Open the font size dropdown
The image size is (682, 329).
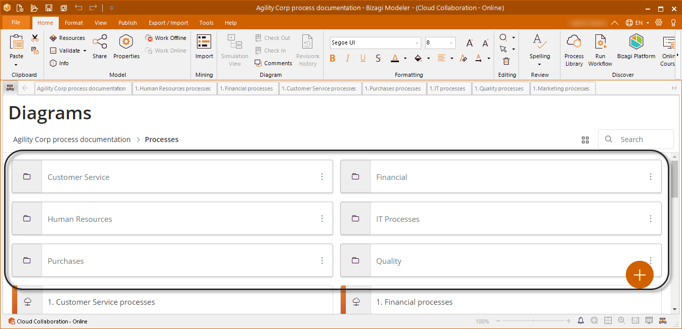click(x=452, y=43)
